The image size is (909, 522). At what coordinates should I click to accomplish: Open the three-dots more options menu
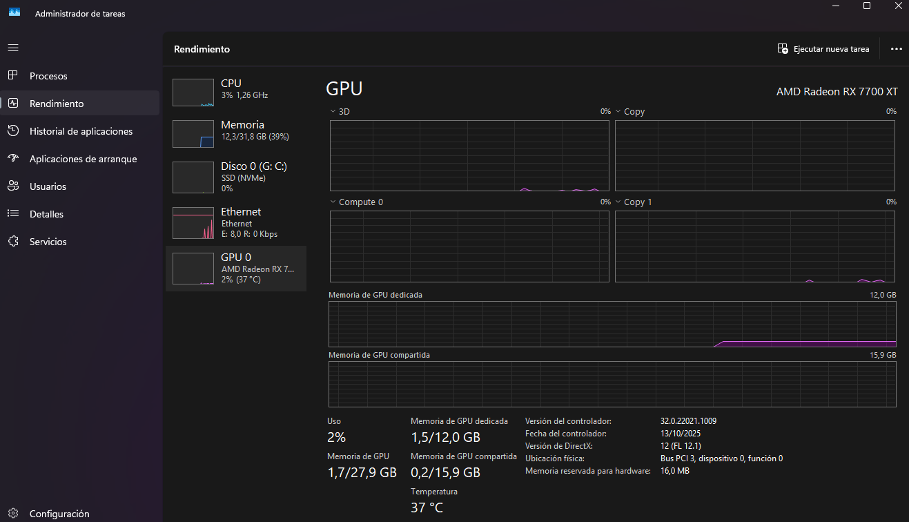pyautogui.click(x=896, y=49)
